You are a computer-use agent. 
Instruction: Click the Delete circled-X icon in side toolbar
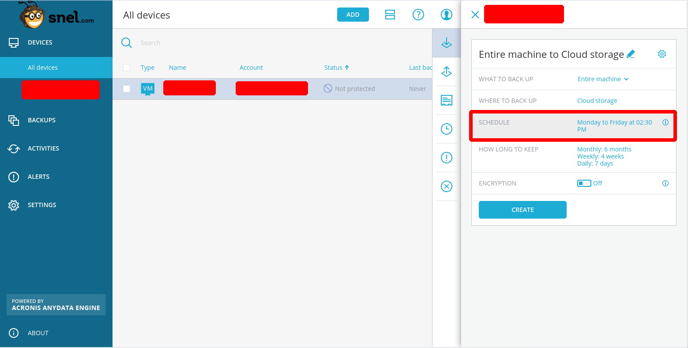(447, 186)
